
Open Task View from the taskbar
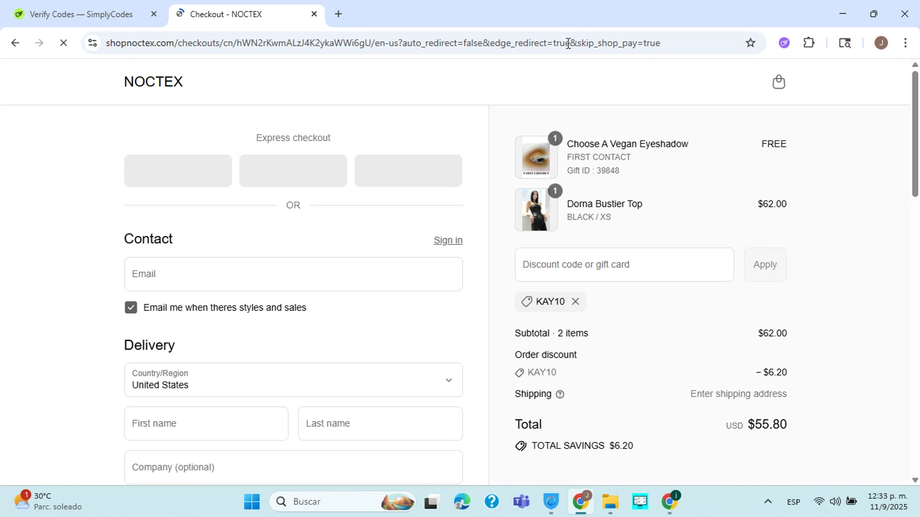pos(432,502)
